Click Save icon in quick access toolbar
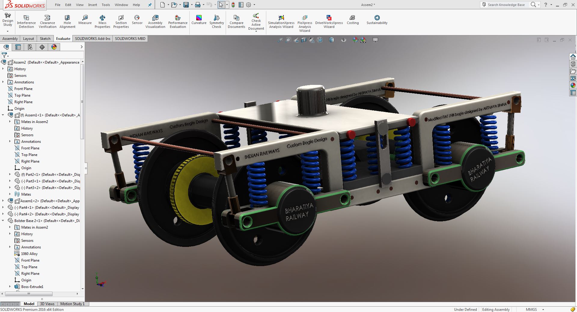The image size is (577, 312). coord(186,5)
